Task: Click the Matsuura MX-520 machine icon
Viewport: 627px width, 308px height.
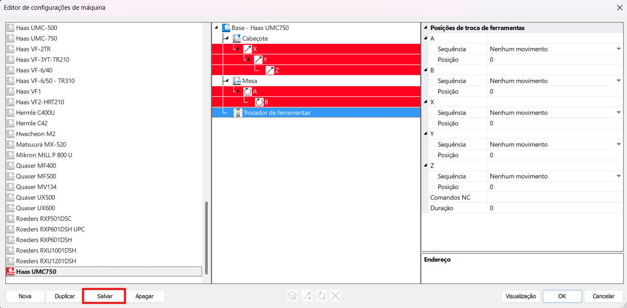Action: [x=11, y=144]
